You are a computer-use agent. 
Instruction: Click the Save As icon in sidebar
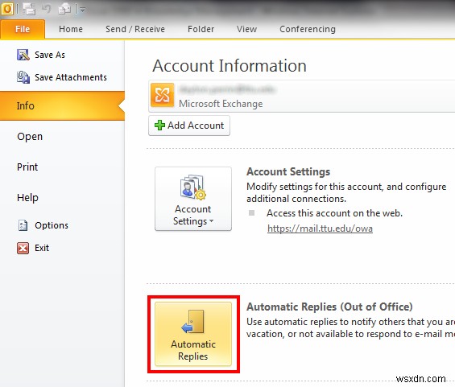tap(23, 55)
